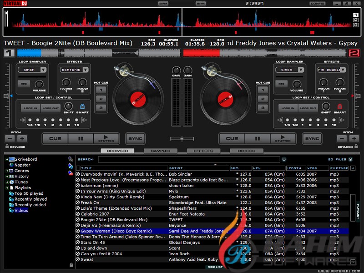Click deck 2 LOOP OUT button

point(308,108)
